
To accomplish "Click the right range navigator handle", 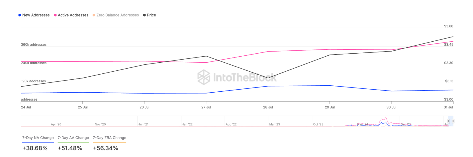I will (x=453, y=121).
